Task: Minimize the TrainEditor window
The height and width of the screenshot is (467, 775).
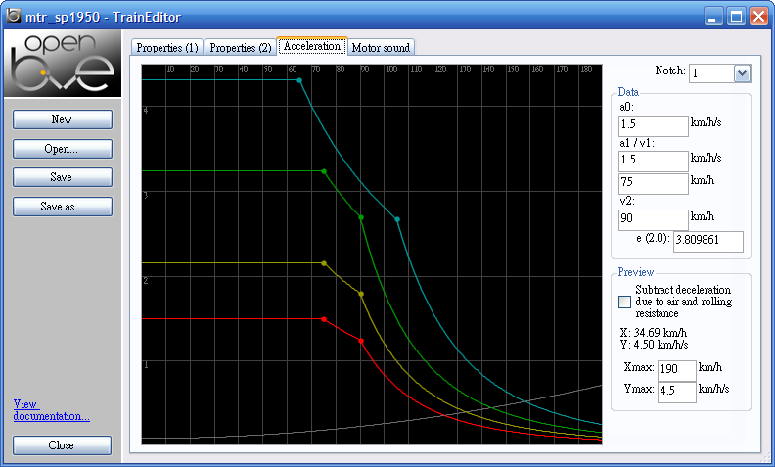Action: point(713,17)
